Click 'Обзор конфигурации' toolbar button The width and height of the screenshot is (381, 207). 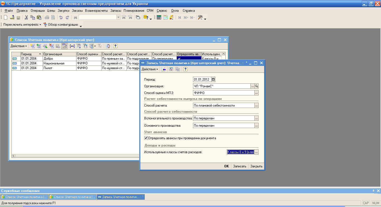61,25
